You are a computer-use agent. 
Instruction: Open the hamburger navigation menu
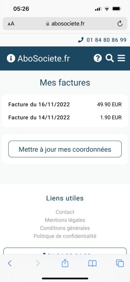[x=121, y=58]
